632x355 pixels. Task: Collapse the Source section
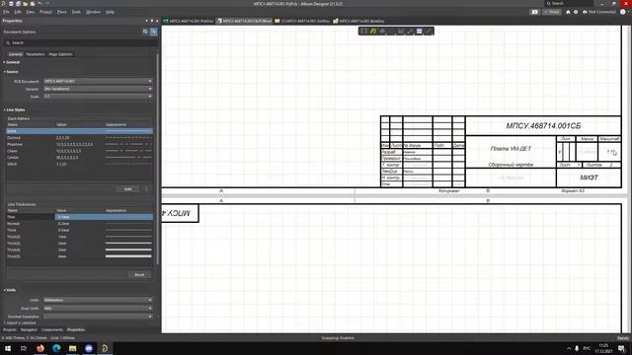(x=11, y=72)
